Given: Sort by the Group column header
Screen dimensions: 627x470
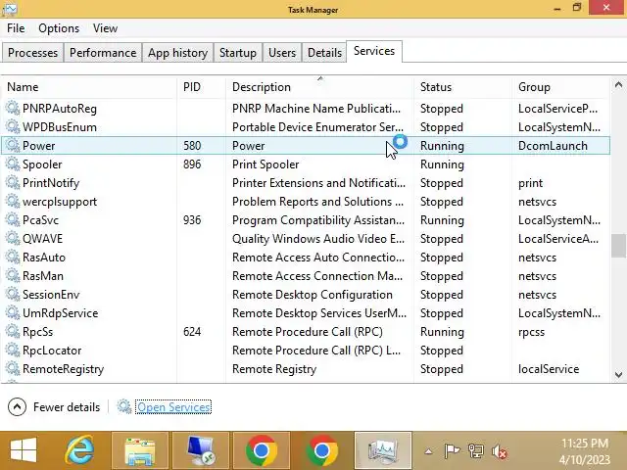Looking at the screenshot, I should pyautogui.click(x=561, y=87).
